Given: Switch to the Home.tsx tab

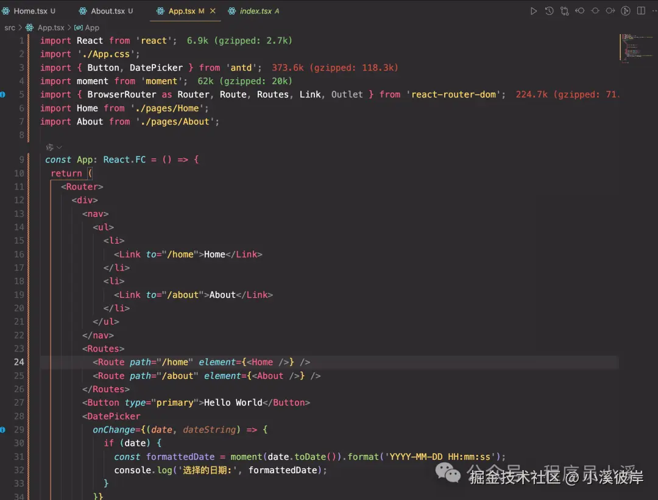Looking at the screenshot, I should click(x=29, y=11).
